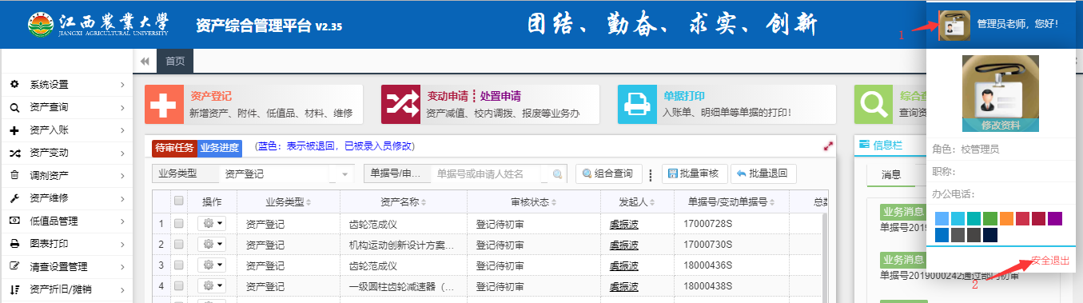Open the 业务类型 dropdown arrow

(x=345, y=173)
